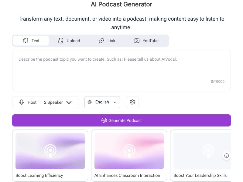
Task: Expand the 2 Speaker dropdown
Action: point(58,102)
